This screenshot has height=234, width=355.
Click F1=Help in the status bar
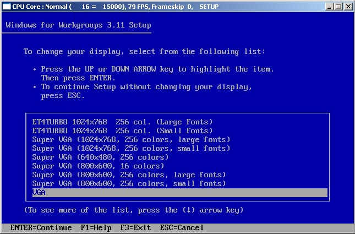point(96,227)
